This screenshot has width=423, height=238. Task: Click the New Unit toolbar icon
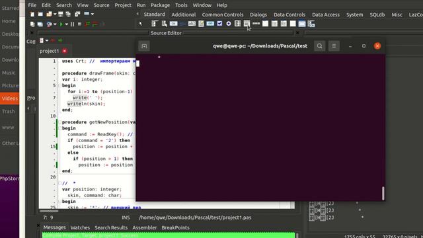[32, 14]
